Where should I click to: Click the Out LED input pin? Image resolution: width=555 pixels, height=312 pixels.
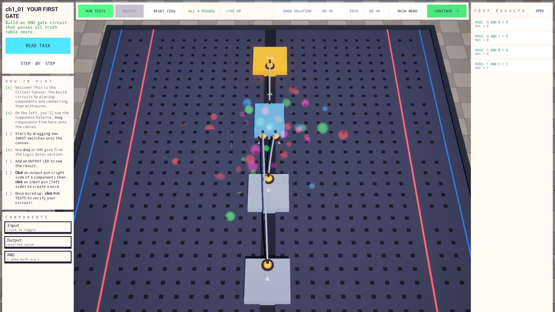point(270,66)
